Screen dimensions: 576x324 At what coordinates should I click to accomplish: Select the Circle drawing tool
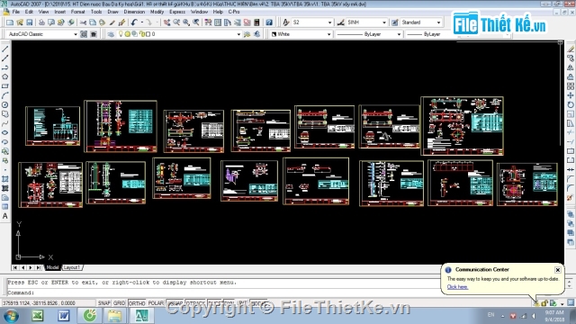coord(5,105)
